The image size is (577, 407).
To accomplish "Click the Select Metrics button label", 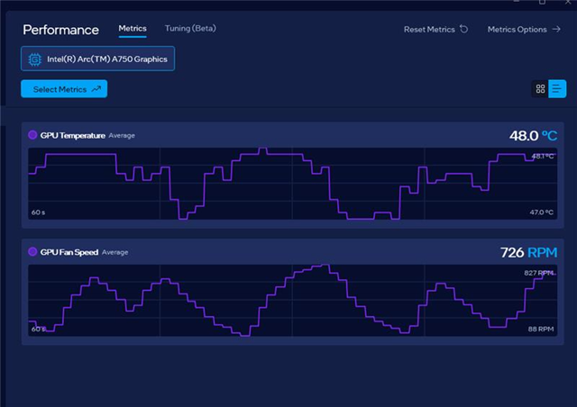I will (60, 89).
